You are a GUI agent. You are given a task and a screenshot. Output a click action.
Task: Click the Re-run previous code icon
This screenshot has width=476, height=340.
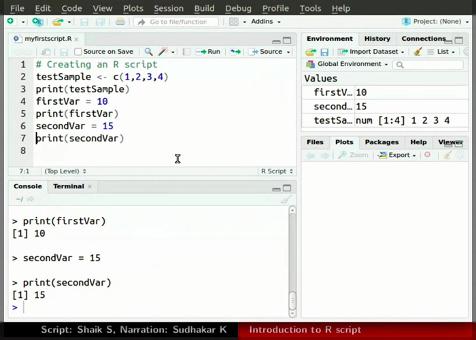235,52
